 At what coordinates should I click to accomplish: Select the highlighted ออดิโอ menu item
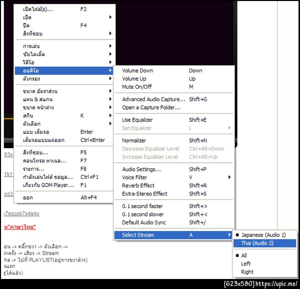(x=64, y=71)
